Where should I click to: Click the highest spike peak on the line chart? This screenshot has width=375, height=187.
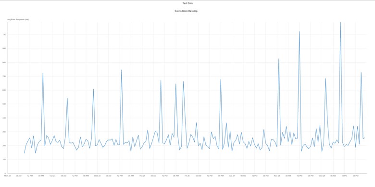(340, 23)
